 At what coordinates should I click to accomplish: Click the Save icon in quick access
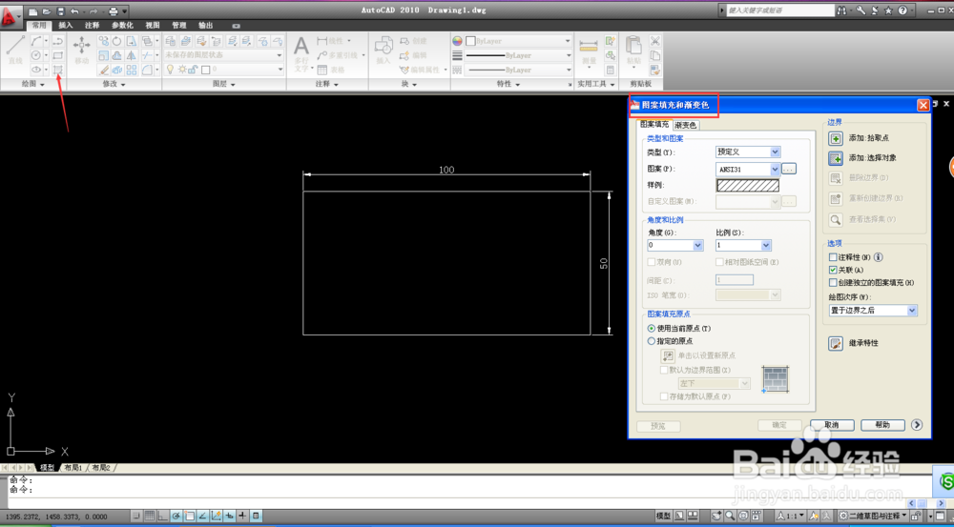pos(60,10)
